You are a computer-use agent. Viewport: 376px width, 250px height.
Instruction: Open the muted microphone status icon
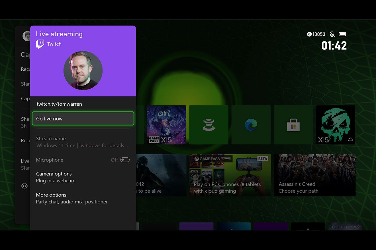pyautogui.click(x=332, y=34)
